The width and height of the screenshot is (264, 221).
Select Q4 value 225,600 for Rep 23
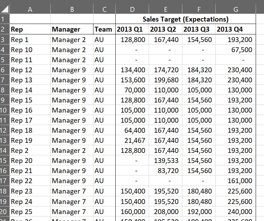point(236,191)
